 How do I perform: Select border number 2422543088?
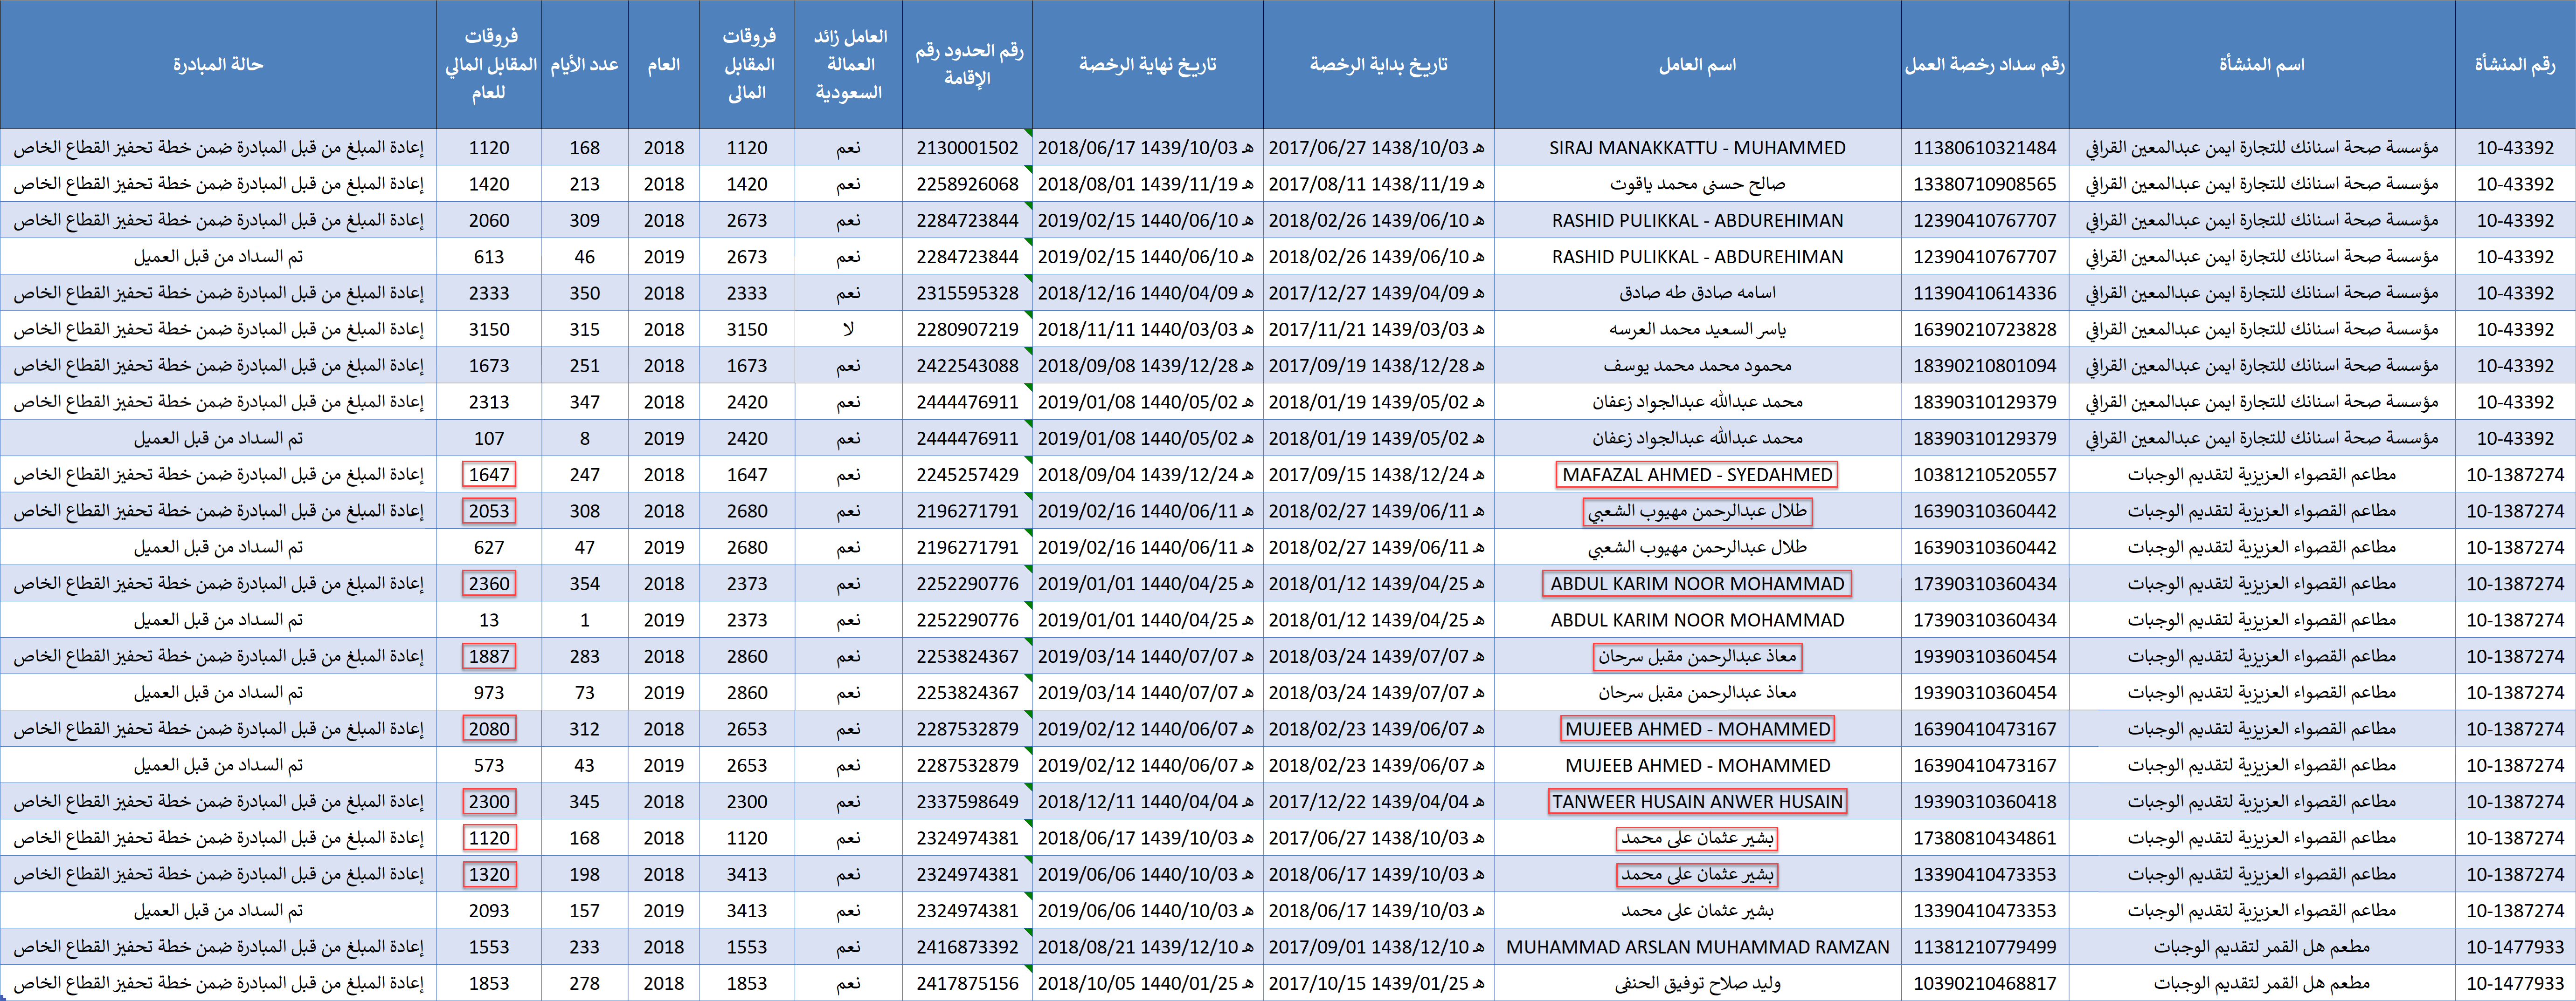[967, 366]
